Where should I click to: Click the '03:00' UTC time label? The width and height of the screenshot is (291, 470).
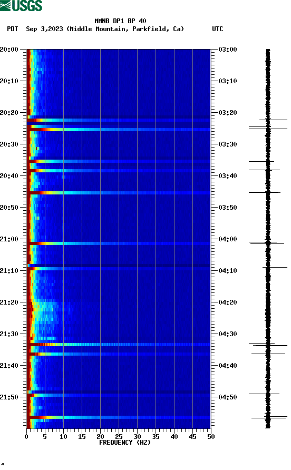(x=228, y=50)
